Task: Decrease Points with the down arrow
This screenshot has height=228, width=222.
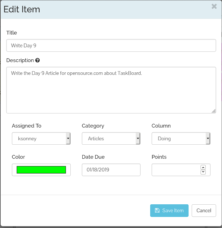Action: pos(203,172)
